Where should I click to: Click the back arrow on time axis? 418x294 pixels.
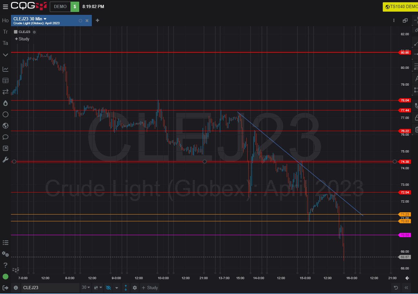click(x=407, y=278)
